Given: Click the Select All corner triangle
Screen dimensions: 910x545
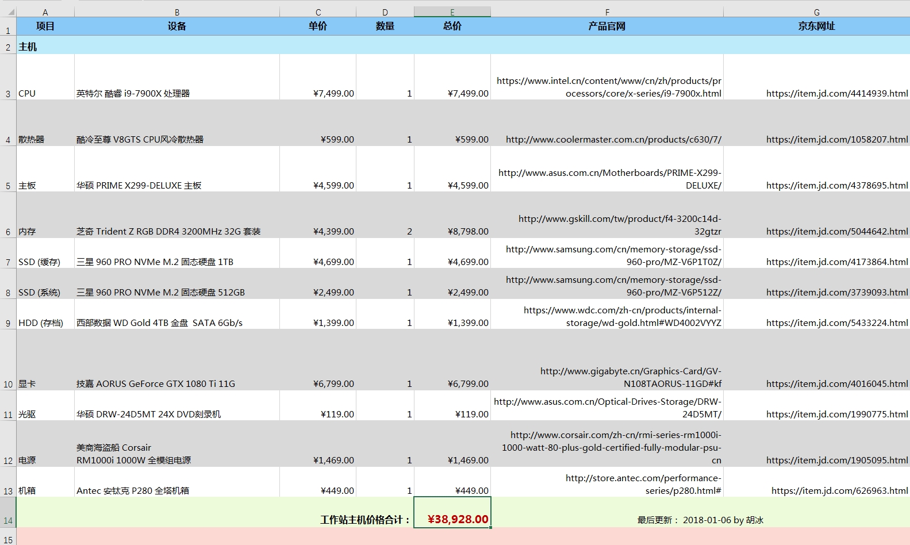Looking at the screenshot, I should 10,12.
